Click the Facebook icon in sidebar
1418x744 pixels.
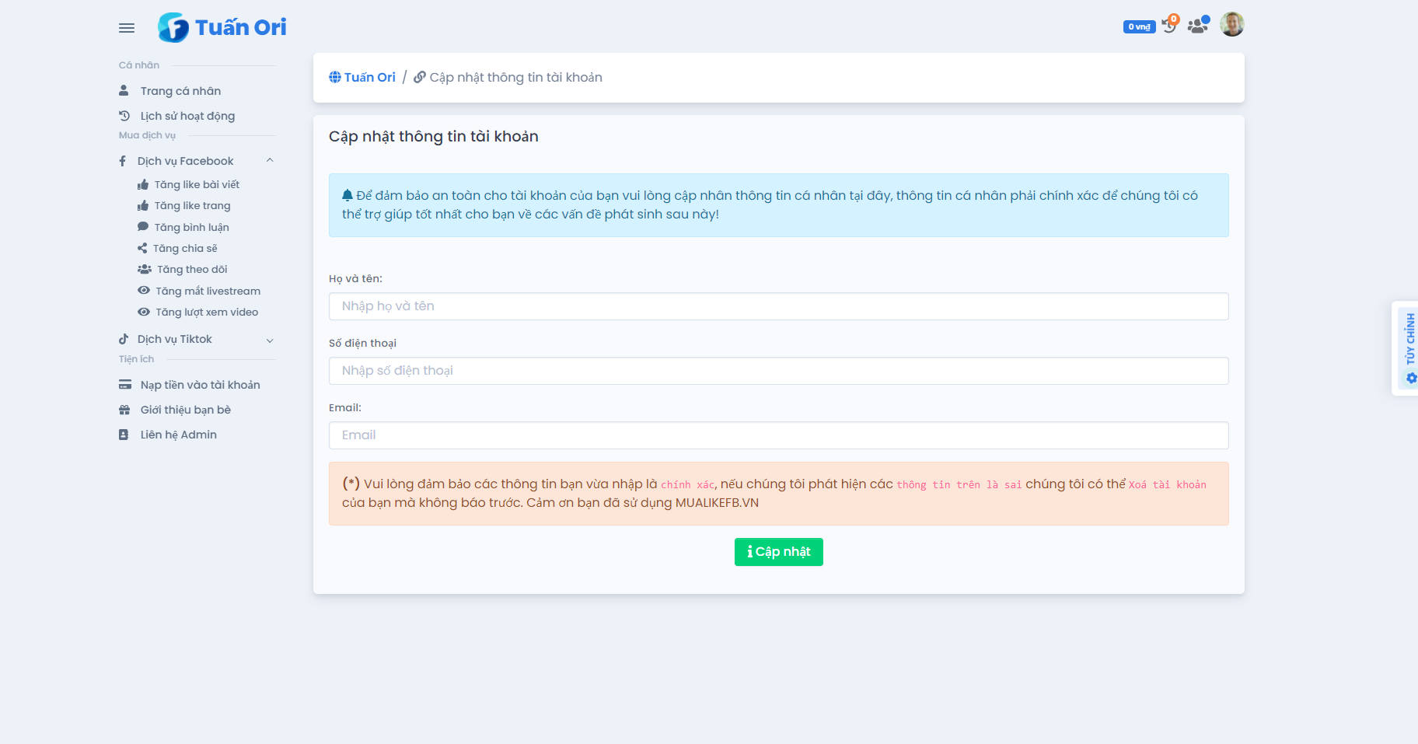click(x=123, y=161)
